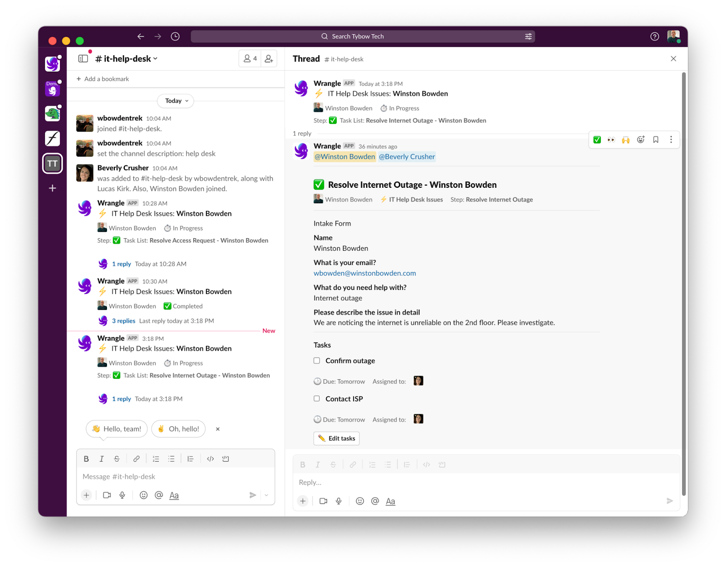Open 1 reply from 10:28 AM
The image size is (726, 567).
pos(121,264)
